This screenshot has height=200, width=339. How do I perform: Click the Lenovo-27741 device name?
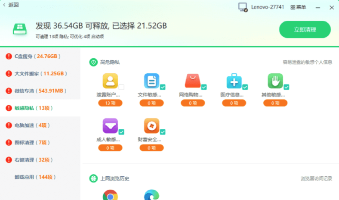click(x=268, y=7)
